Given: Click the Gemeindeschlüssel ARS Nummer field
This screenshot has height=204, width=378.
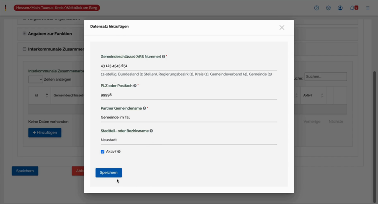Looking at the screenshot, I should [x=188, y=66].
